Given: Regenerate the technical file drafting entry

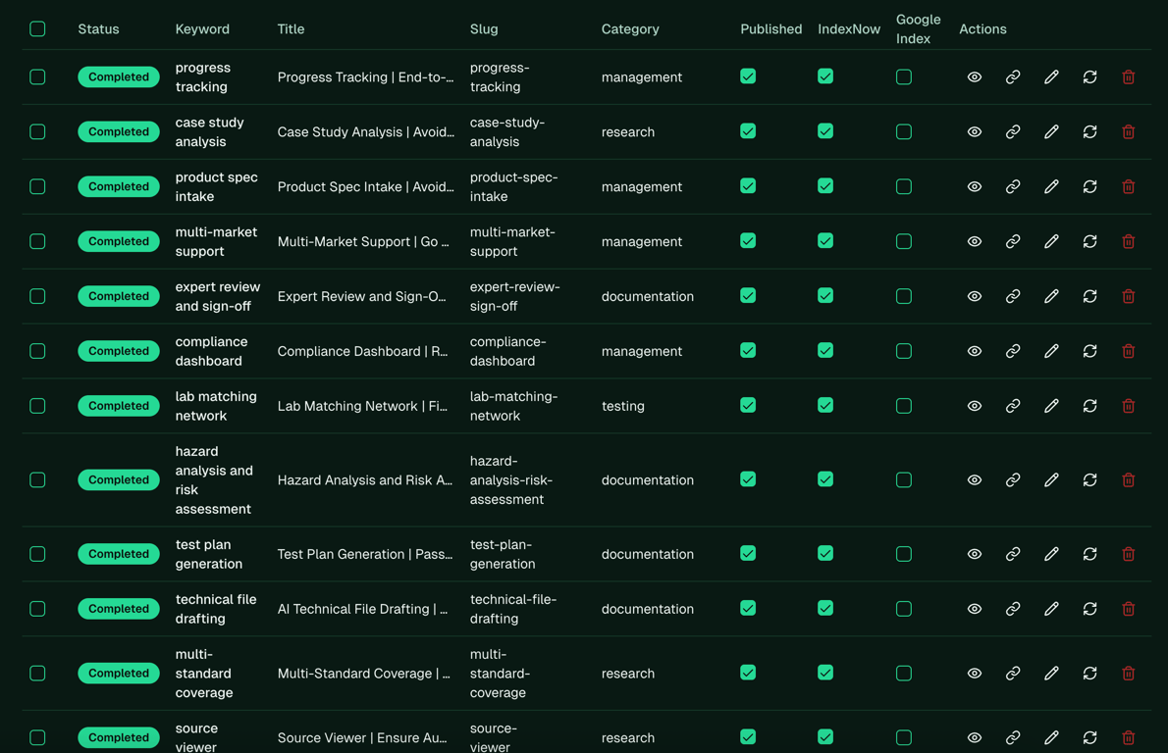Looking at the screenshot, I should point(1089,609).
